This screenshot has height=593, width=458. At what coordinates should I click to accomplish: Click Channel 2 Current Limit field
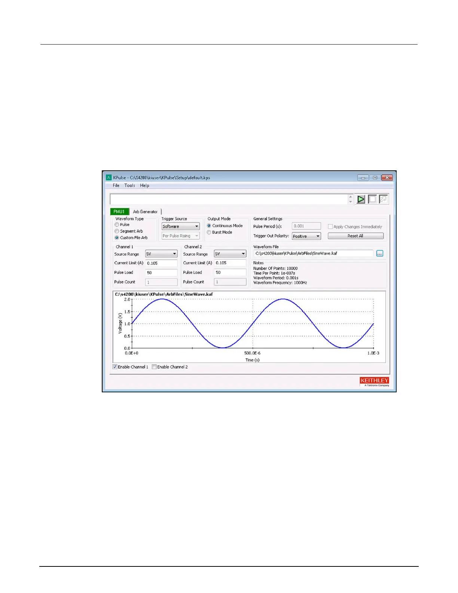click(230, 263)
